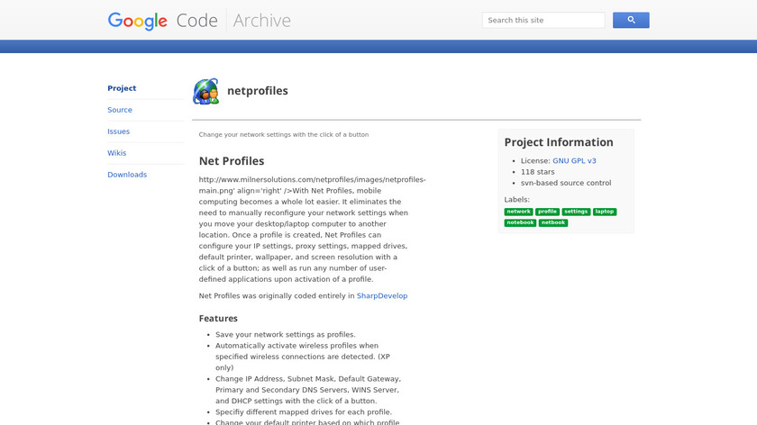Click 'Specifiy different mapped drives' list item
Image resolution: width=757 pixels, height=425 pixels.
coord(304,412)
